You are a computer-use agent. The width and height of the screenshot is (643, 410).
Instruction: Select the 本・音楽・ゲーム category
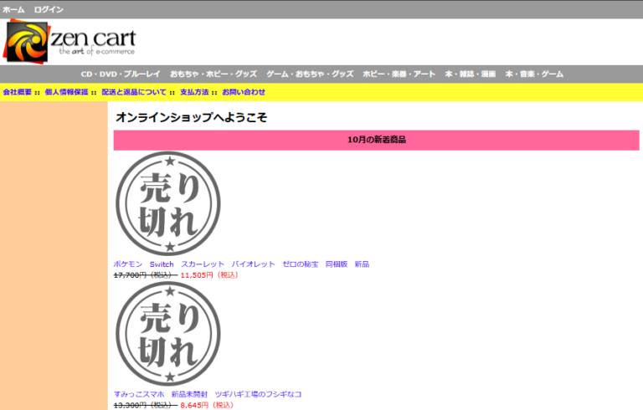(534, 74)
